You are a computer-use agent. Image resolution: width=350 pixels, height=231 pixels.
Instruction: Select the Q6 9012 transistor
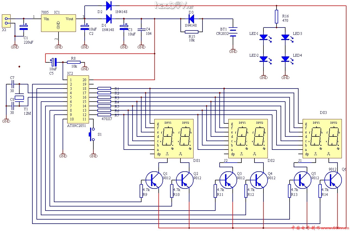333,180
